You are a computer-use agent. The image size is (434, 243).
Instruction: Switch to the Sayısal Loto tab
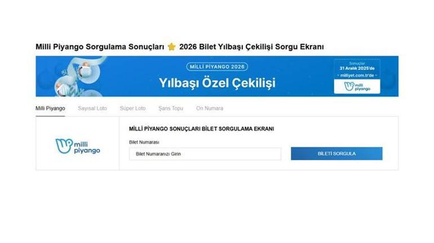tap(92, 108)
